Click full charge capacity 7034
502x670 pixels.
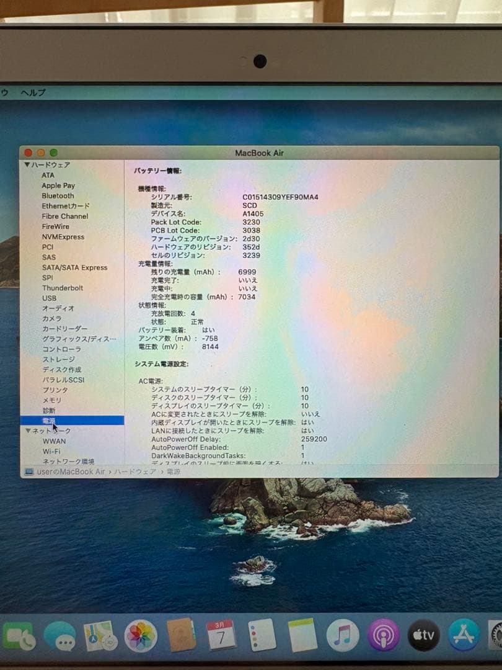tap(247, 297)
